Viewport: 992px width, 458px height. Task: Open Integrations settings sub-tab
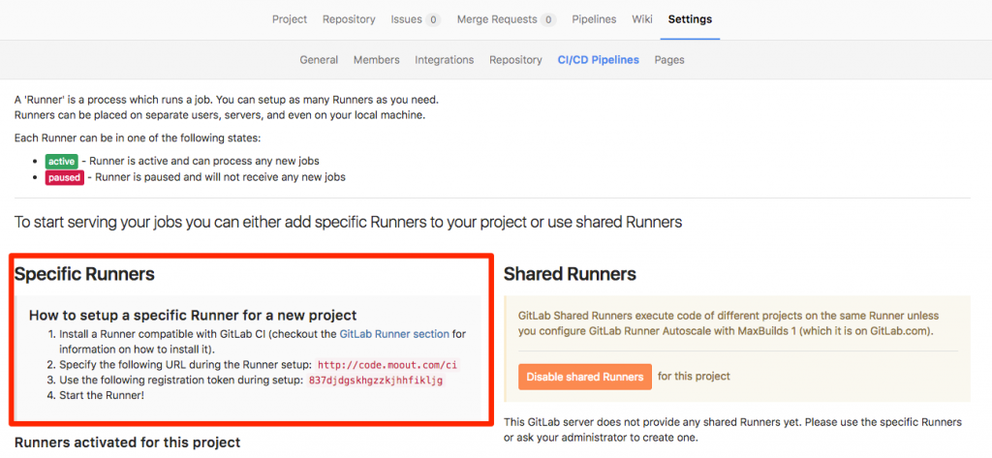pos(444,60)
